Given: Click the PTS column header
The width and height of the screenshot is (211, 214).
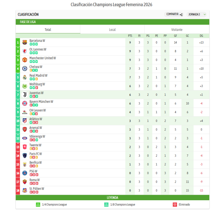Looking at the screenshot, I should click(130, 36).
